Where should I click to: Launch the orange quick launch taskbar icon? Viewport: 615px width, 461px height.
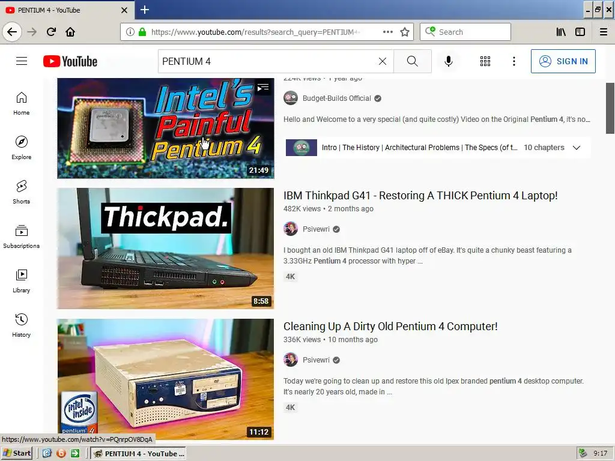click(x=61, y=454)
